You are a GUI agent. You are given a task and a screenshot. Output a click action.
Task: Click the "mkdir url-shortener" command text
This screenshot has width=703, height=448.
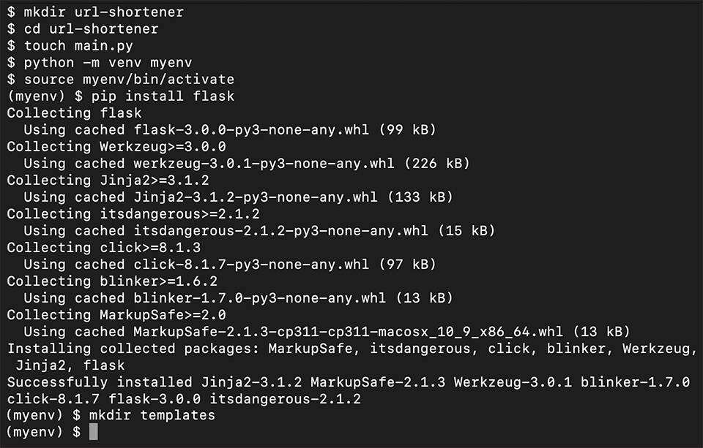pos(104,12)
